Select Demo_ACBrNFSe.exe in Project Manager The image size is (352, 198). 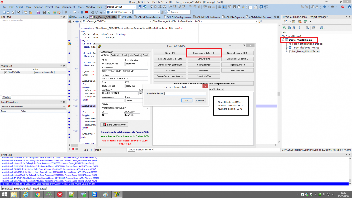click(x=301, y=40)
